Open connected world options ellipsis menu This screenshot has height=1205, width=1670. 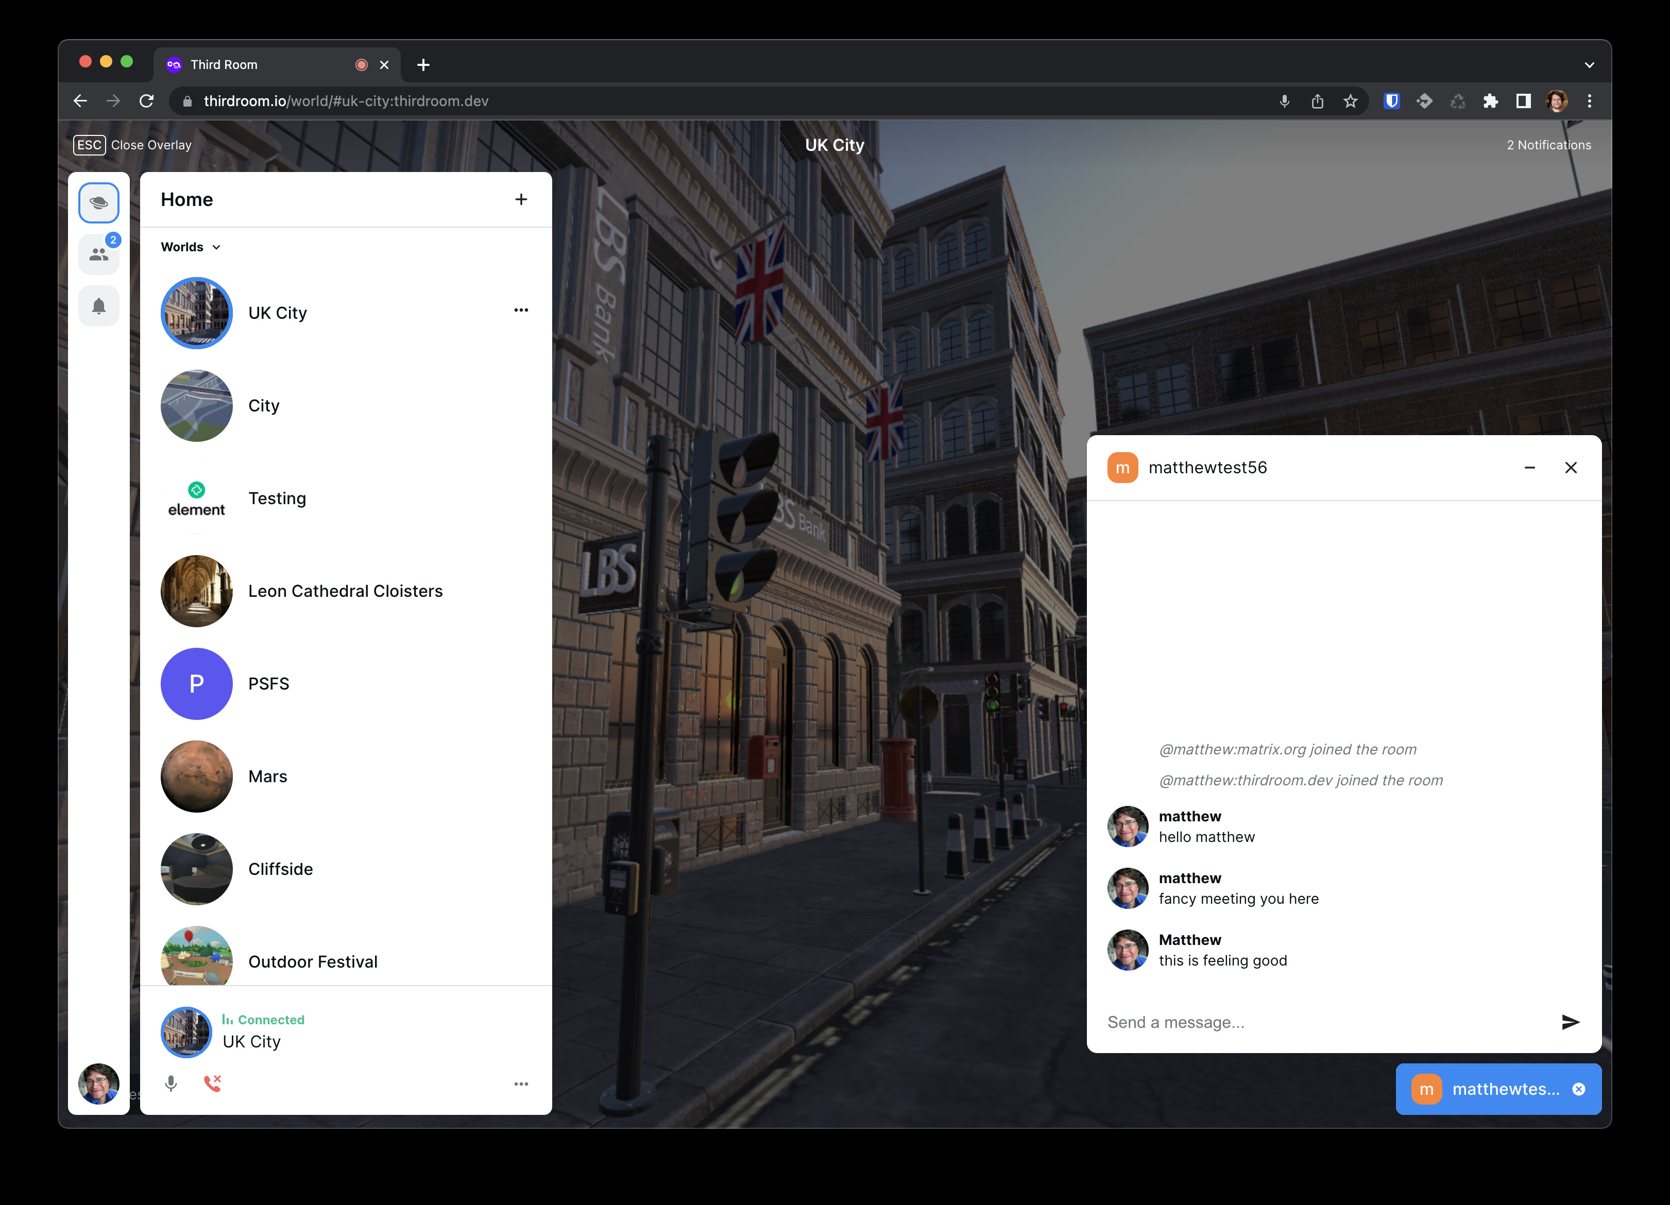click(x=521, y=1083)
